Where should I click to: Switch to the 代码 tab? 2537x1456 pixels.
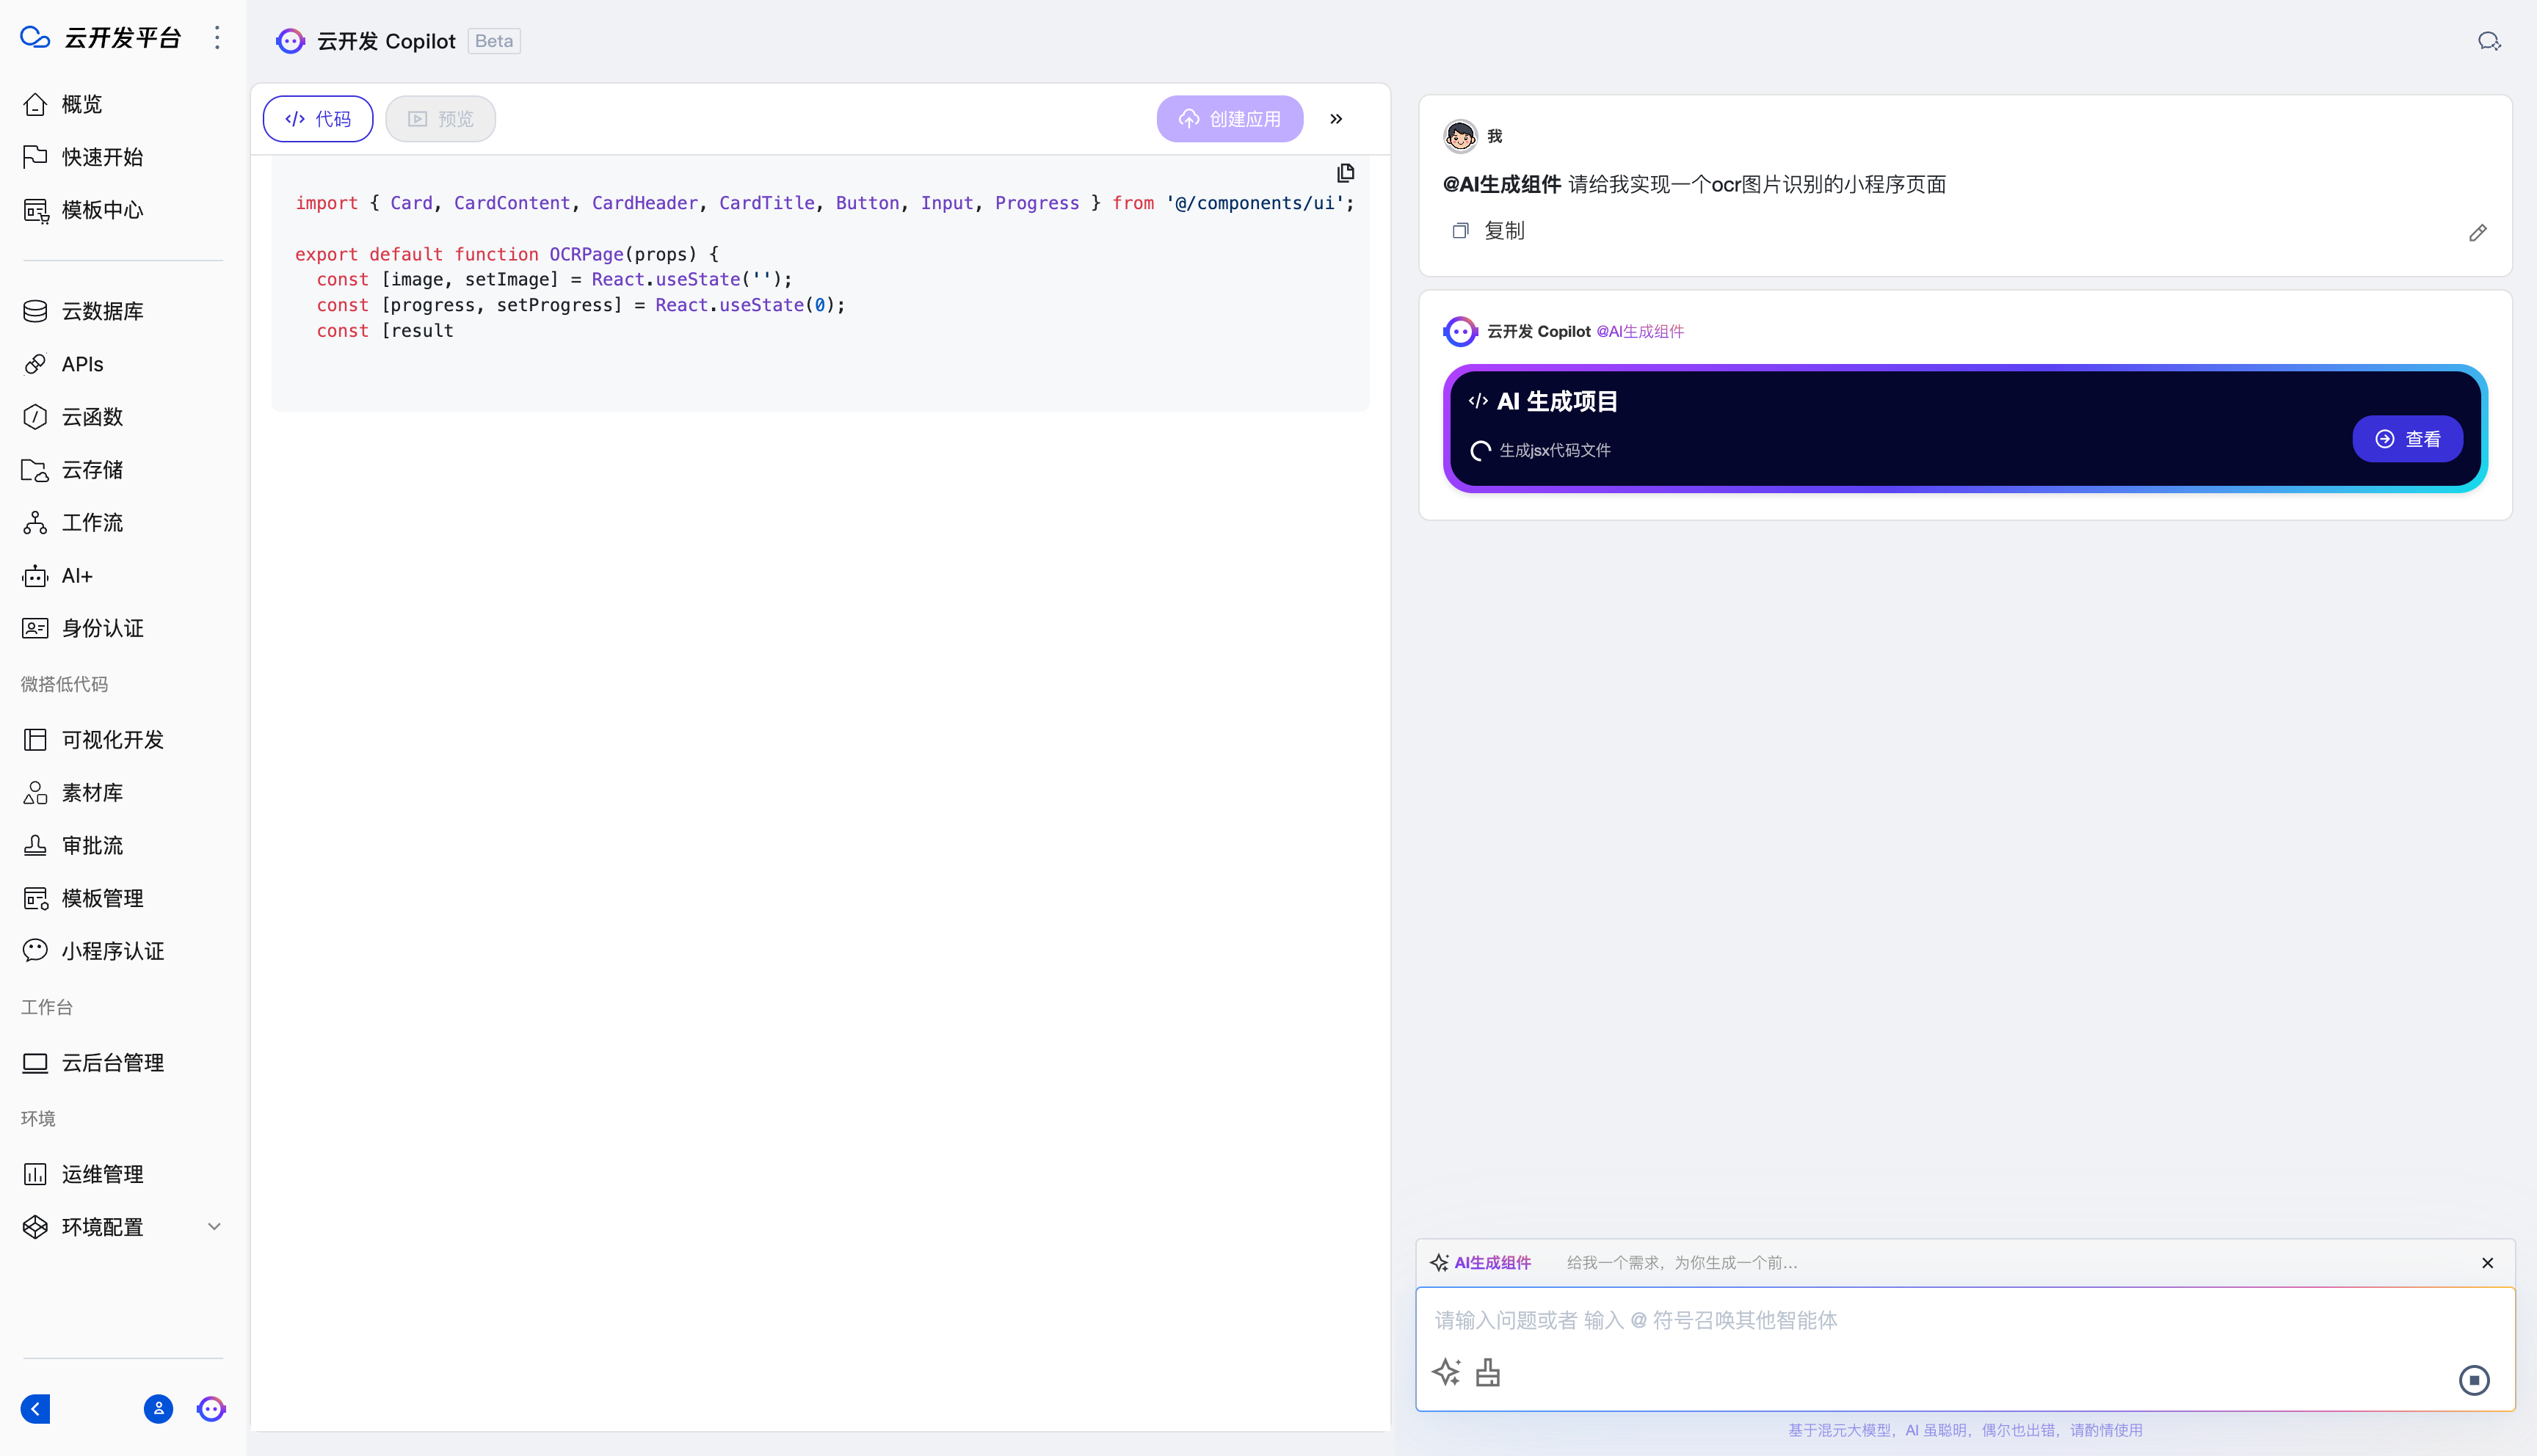[x=318, y=119]
